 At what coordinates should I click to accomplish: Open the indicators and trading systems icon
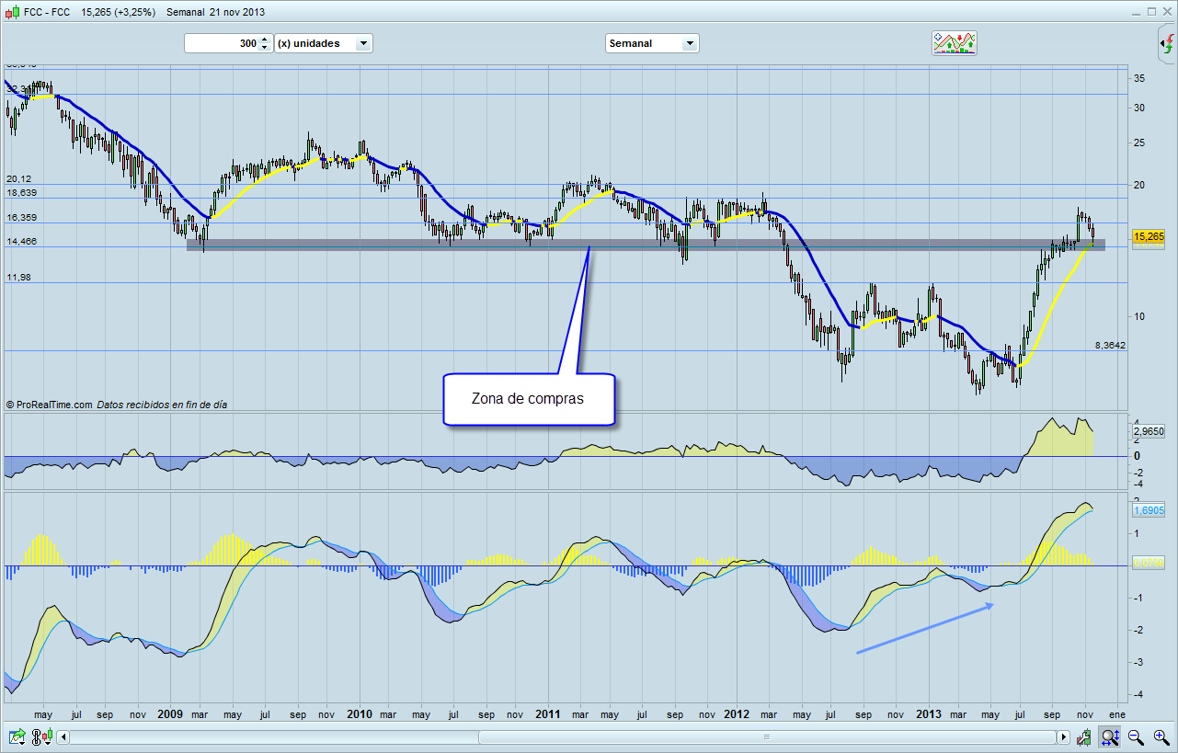pos(955,43)
